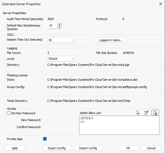Click the New Password input field
The image size is (165, 153).
(x=59, y=120)
